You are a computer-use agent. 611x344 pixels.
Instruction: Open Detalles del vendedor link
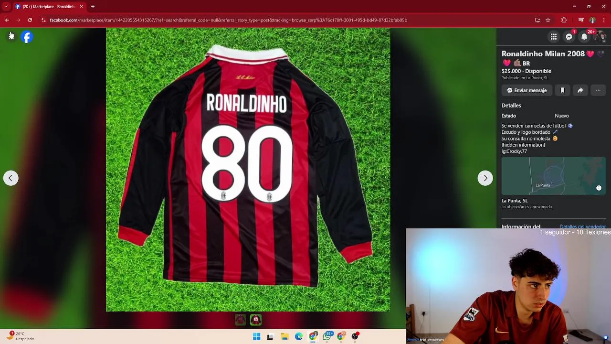click(x=582, y=226)
